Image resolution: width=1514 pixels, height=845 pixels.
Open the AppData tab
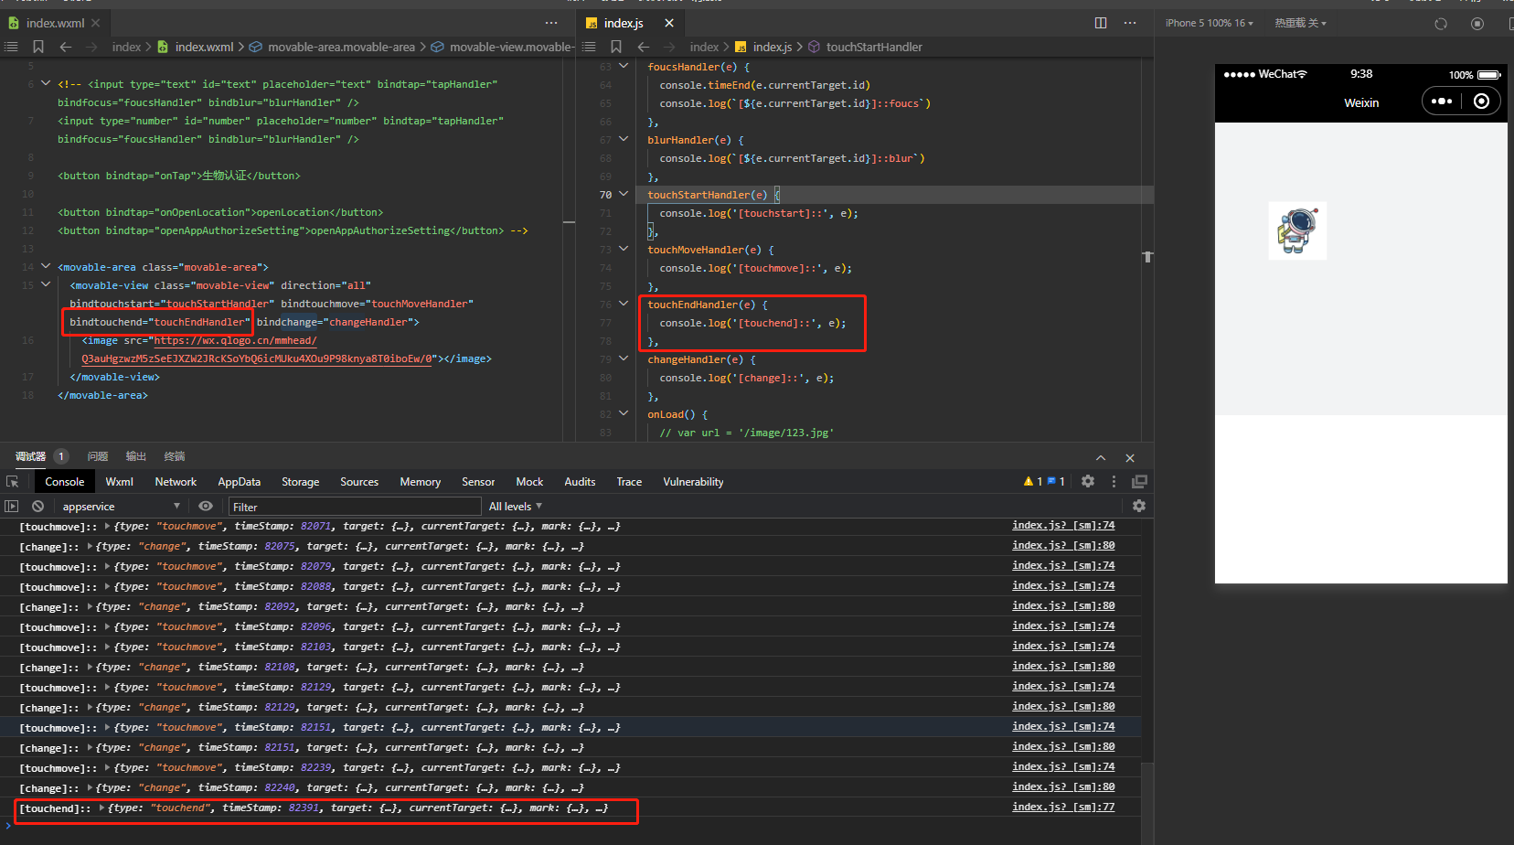click(239, 482)
